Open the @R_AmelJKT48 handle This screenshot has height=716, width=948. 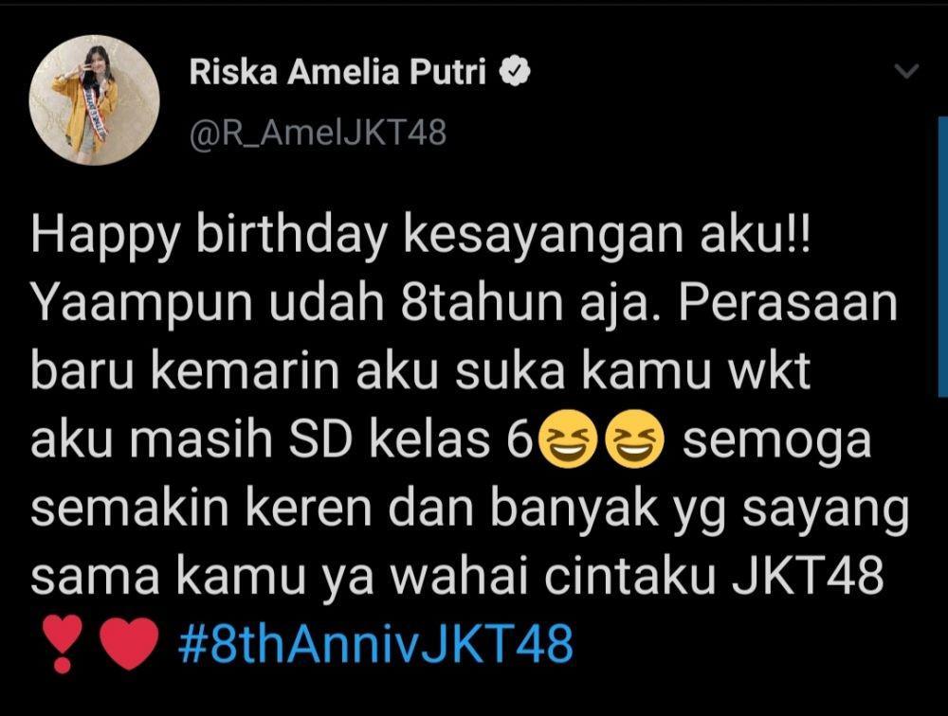pos(318,133)
